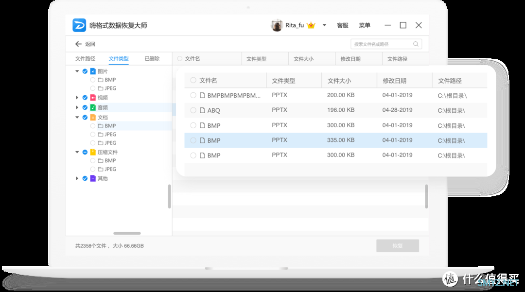
Task: Click the yellow 压缩文件 category icon
Action: point(93,152)
